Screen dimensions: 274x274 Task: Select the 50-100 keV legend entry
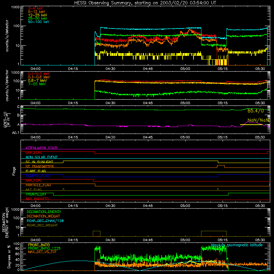(39, 22)
